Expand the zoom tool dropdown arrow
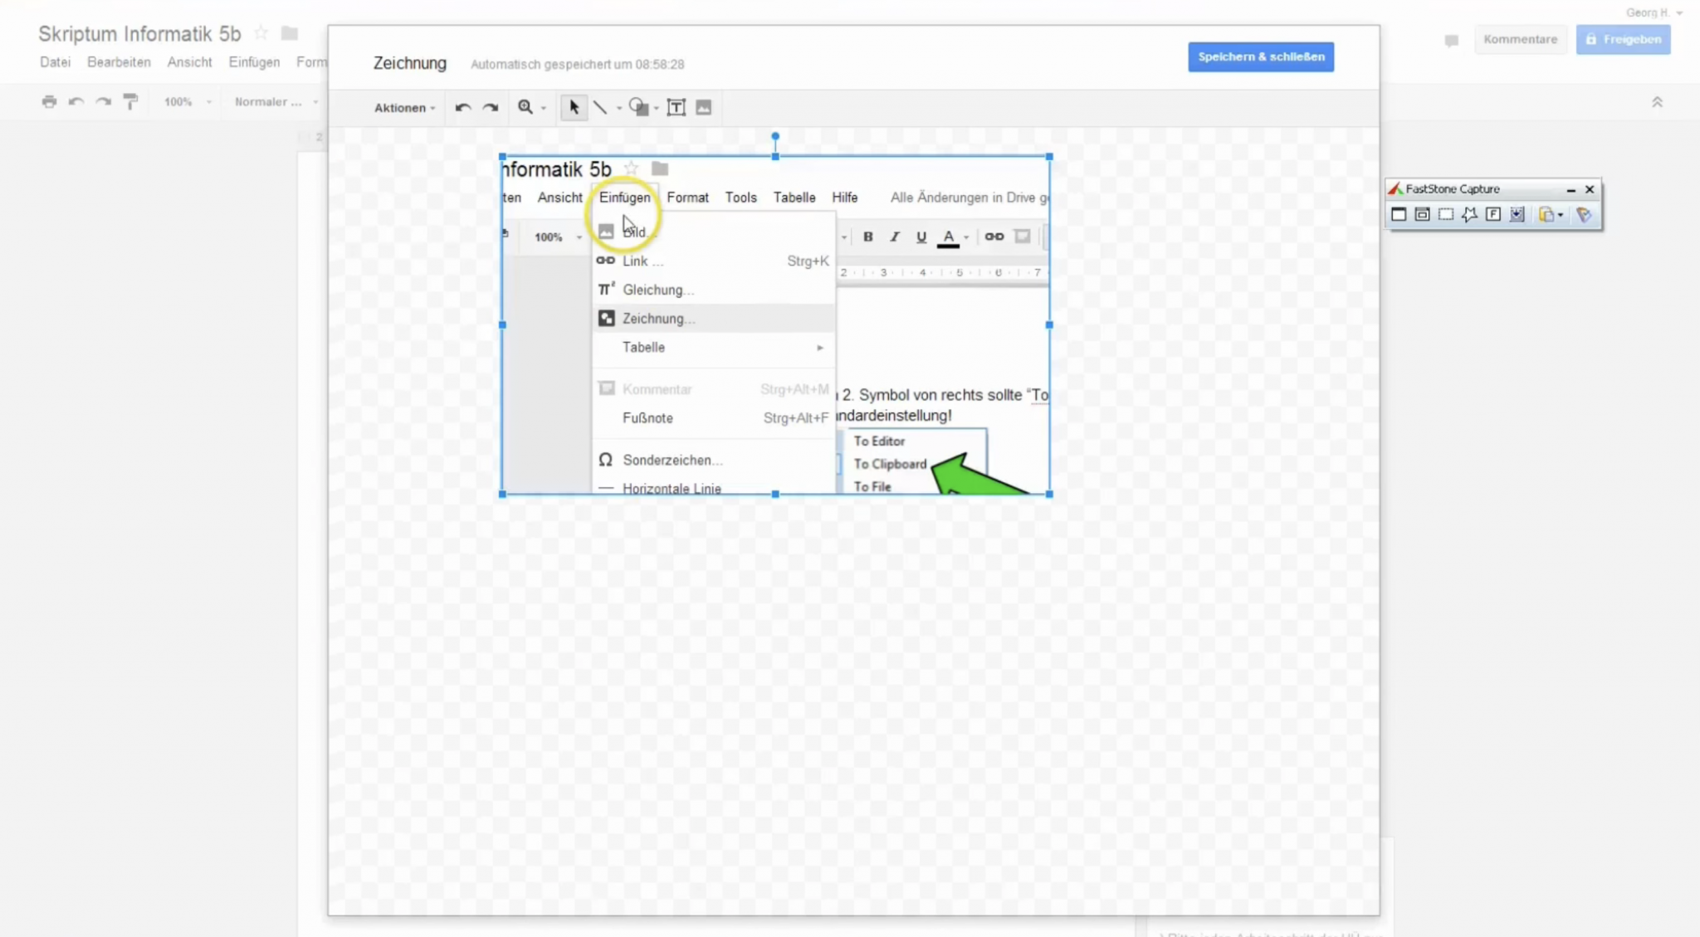 point(544,108)
